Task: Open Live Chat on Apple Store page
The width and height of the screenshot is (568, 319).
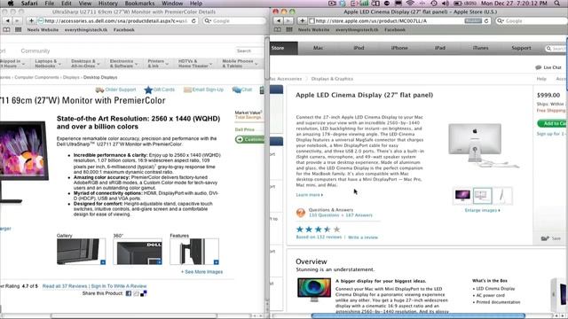Action: pyautogui.click(x=548, y=67)
